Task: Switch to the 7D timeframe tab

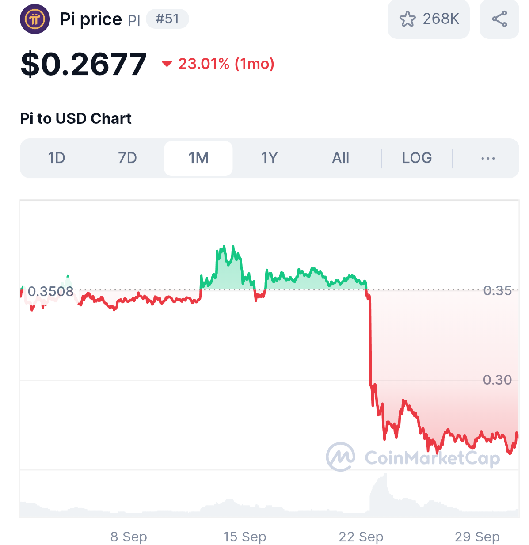Action: pos(127,158)
